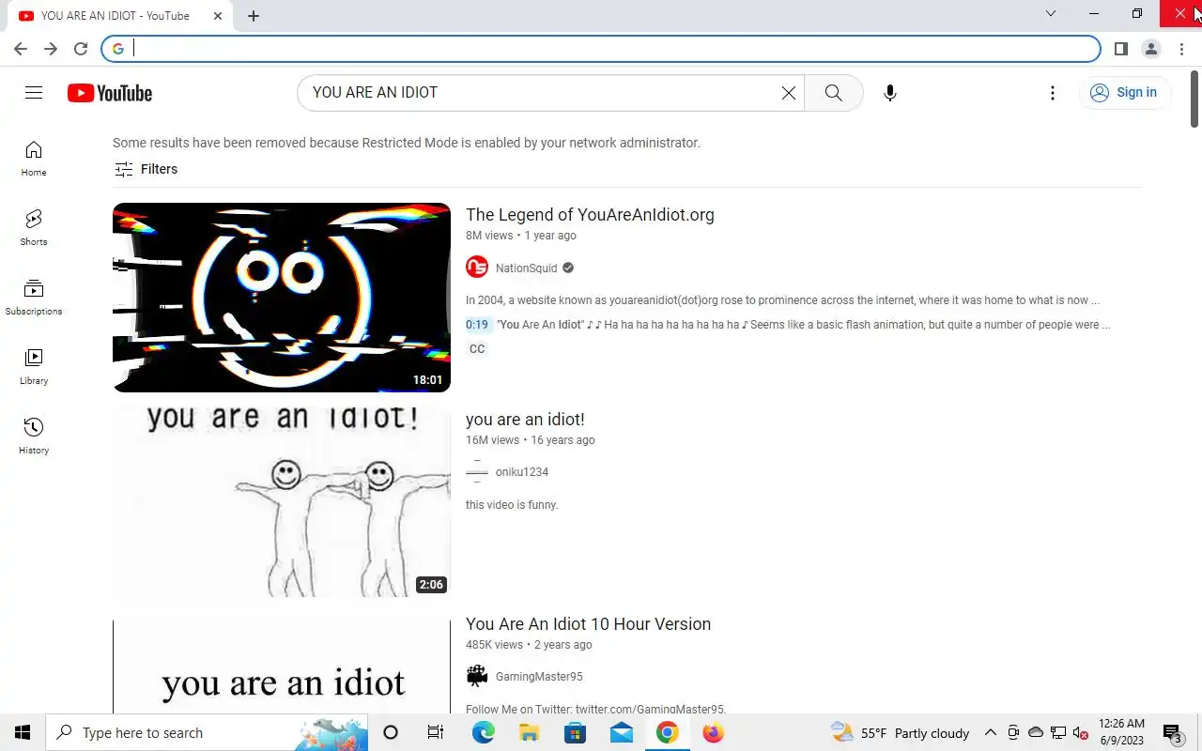Open YouTube settings three-dot menu
Screen dimensions: 1202x751
(1053, 93)
